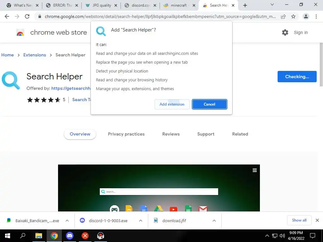The height and width of the screenshot is (242, 323).
Task: Close the What's New tab
Action: coord(37,5)
